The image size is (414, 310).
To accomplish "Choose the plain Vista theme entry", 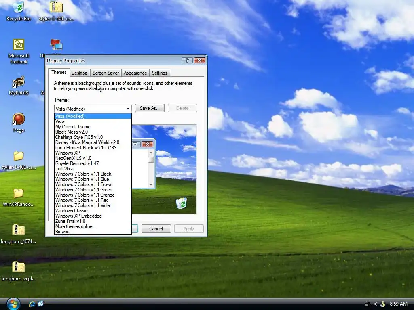I will pos(93,121).
